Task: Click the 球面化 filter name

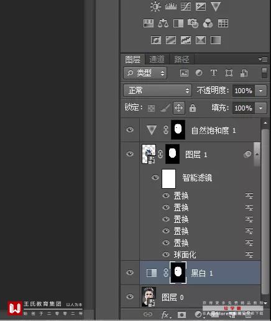Action: (185, 255)
